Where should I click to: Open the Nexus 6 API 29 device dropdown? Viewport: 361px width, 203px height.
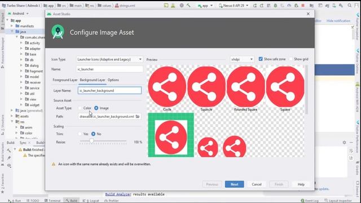(234, 6)
